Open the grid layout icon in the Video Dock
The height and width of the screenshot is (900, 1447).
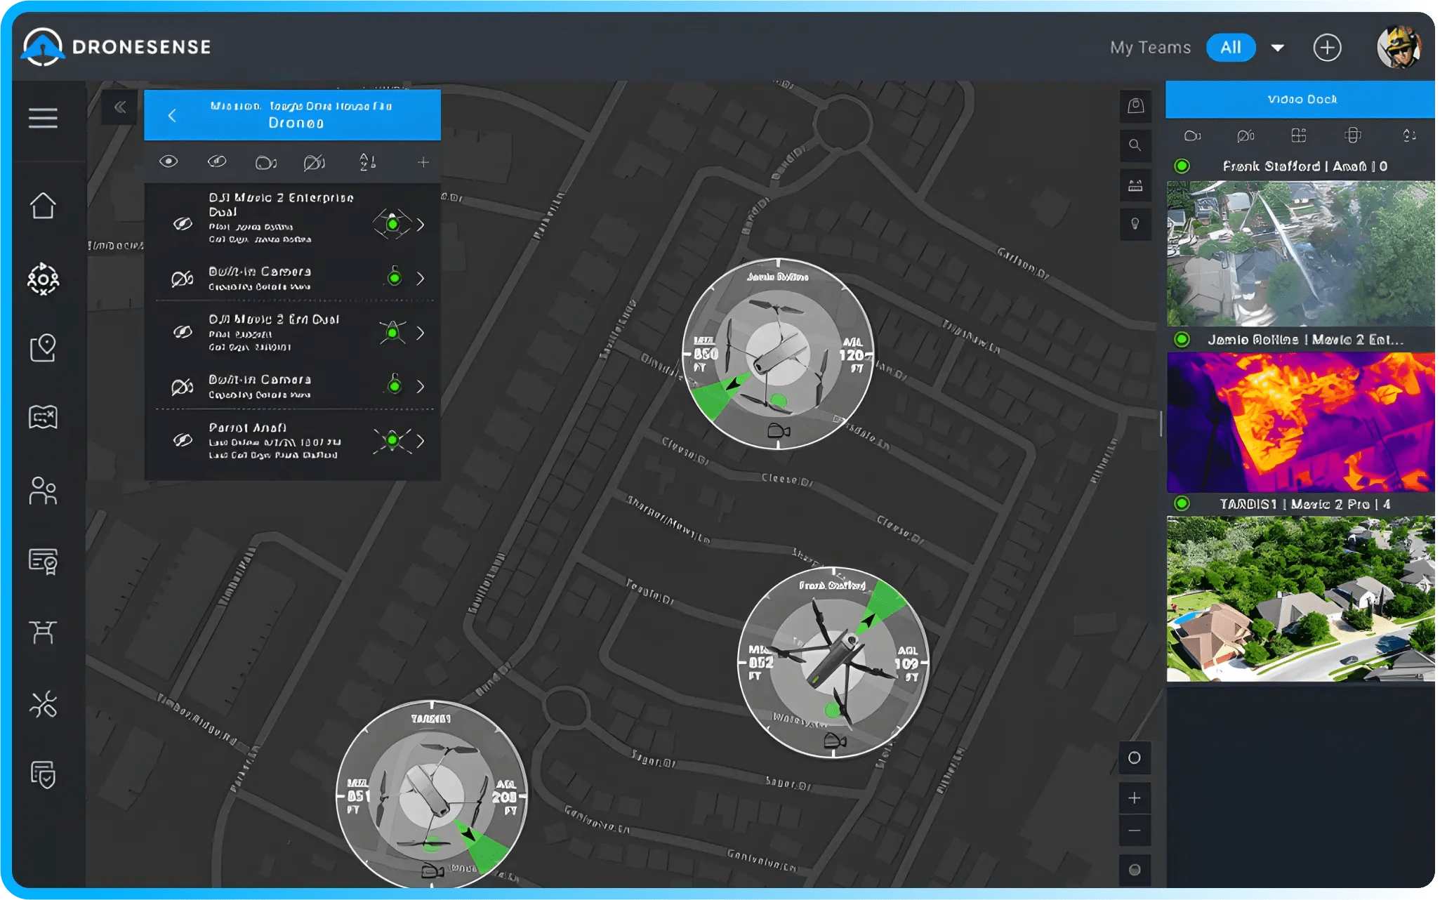click(1300, 135)
